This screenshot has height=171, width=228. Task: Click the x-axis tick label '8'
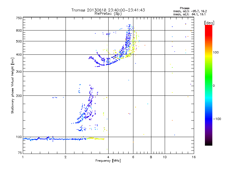pos(151,157)
